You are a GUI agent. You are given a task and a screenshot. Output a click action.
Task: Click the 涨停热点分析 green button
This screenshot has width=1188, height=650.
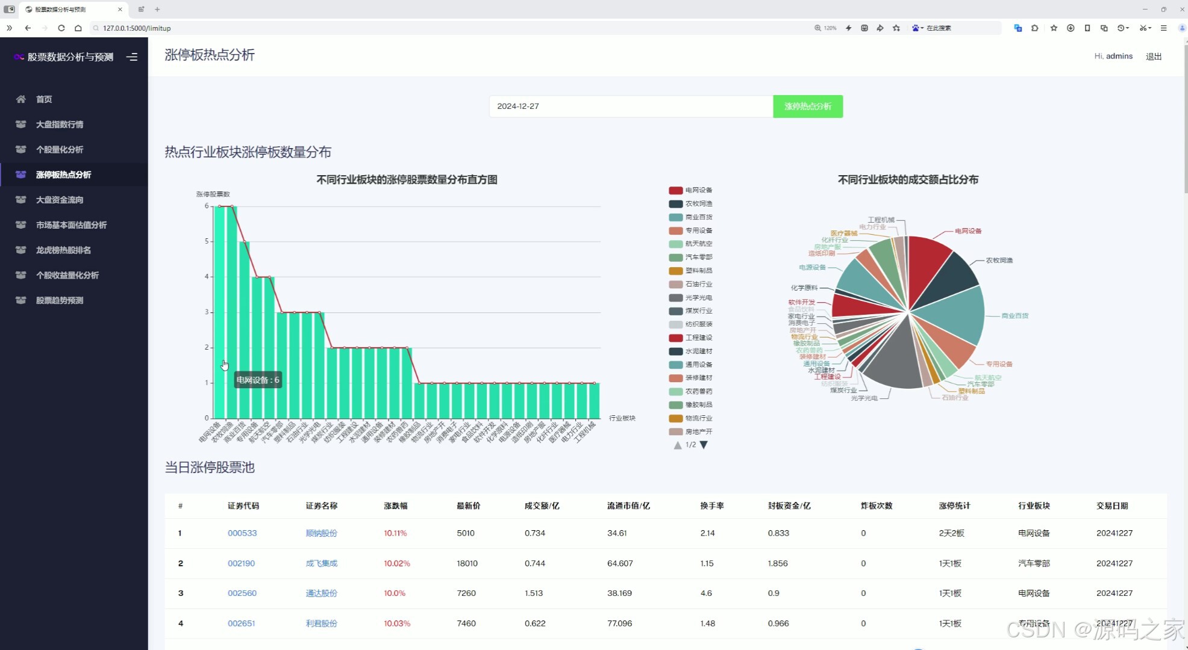[807, 107]
